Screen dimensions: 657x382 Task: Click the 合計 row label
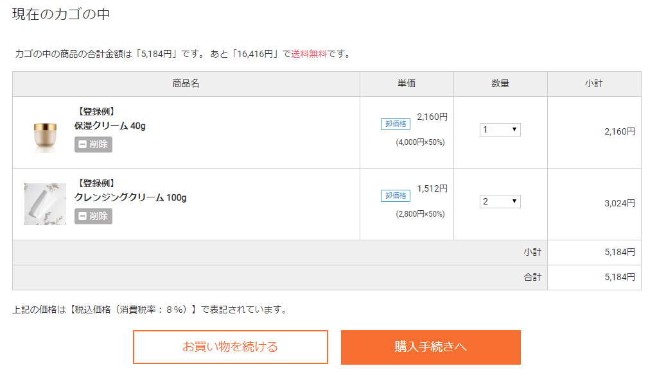[x=532, y=278]
